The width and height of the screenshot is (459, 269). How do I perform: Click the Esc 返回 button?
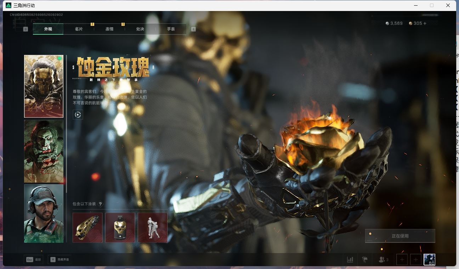click(x=34, y=259)
